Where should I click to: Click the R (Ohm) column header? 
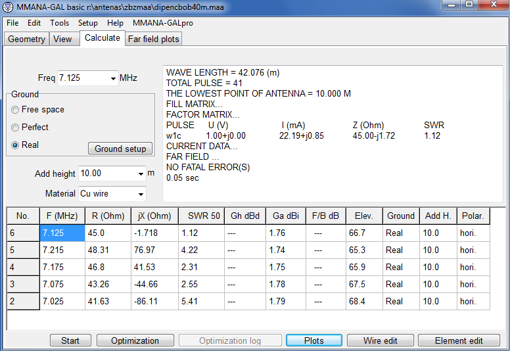[x=108, y=216]
